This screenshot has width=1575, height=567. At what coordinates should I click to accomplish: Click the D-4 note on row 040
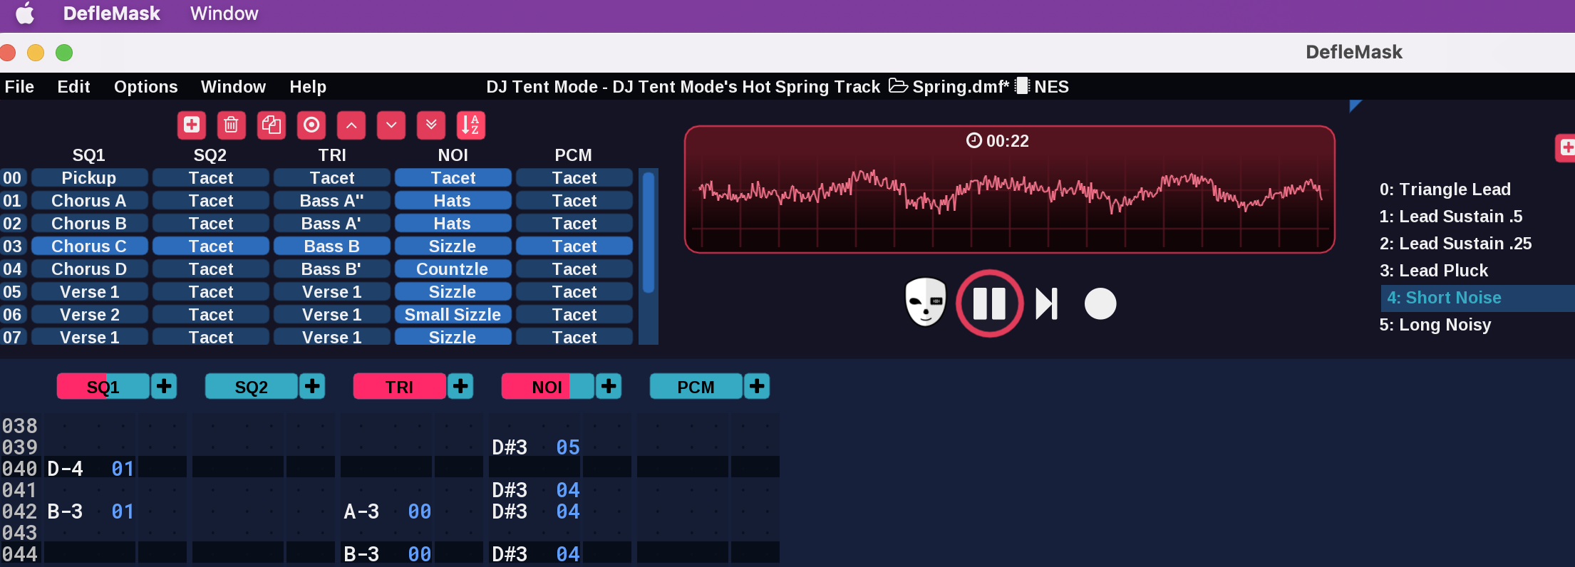coord(65,469)
